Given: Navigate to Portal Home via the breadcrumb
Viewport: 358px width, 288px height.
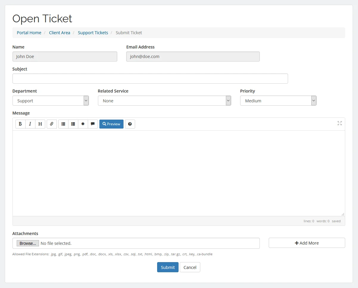Looking at the screenshot, I should [x=29, y=33].
